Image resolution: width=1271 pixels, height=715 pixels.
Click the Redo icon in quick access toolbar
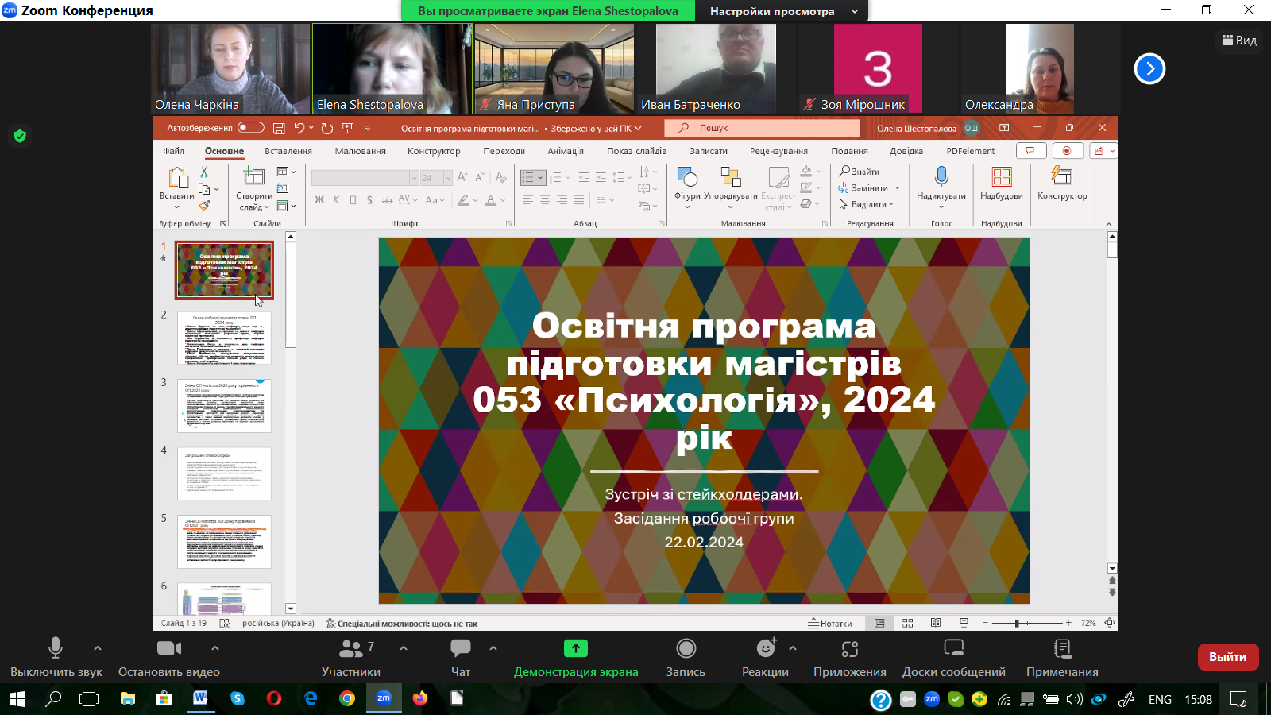click(x=326, y=128)
